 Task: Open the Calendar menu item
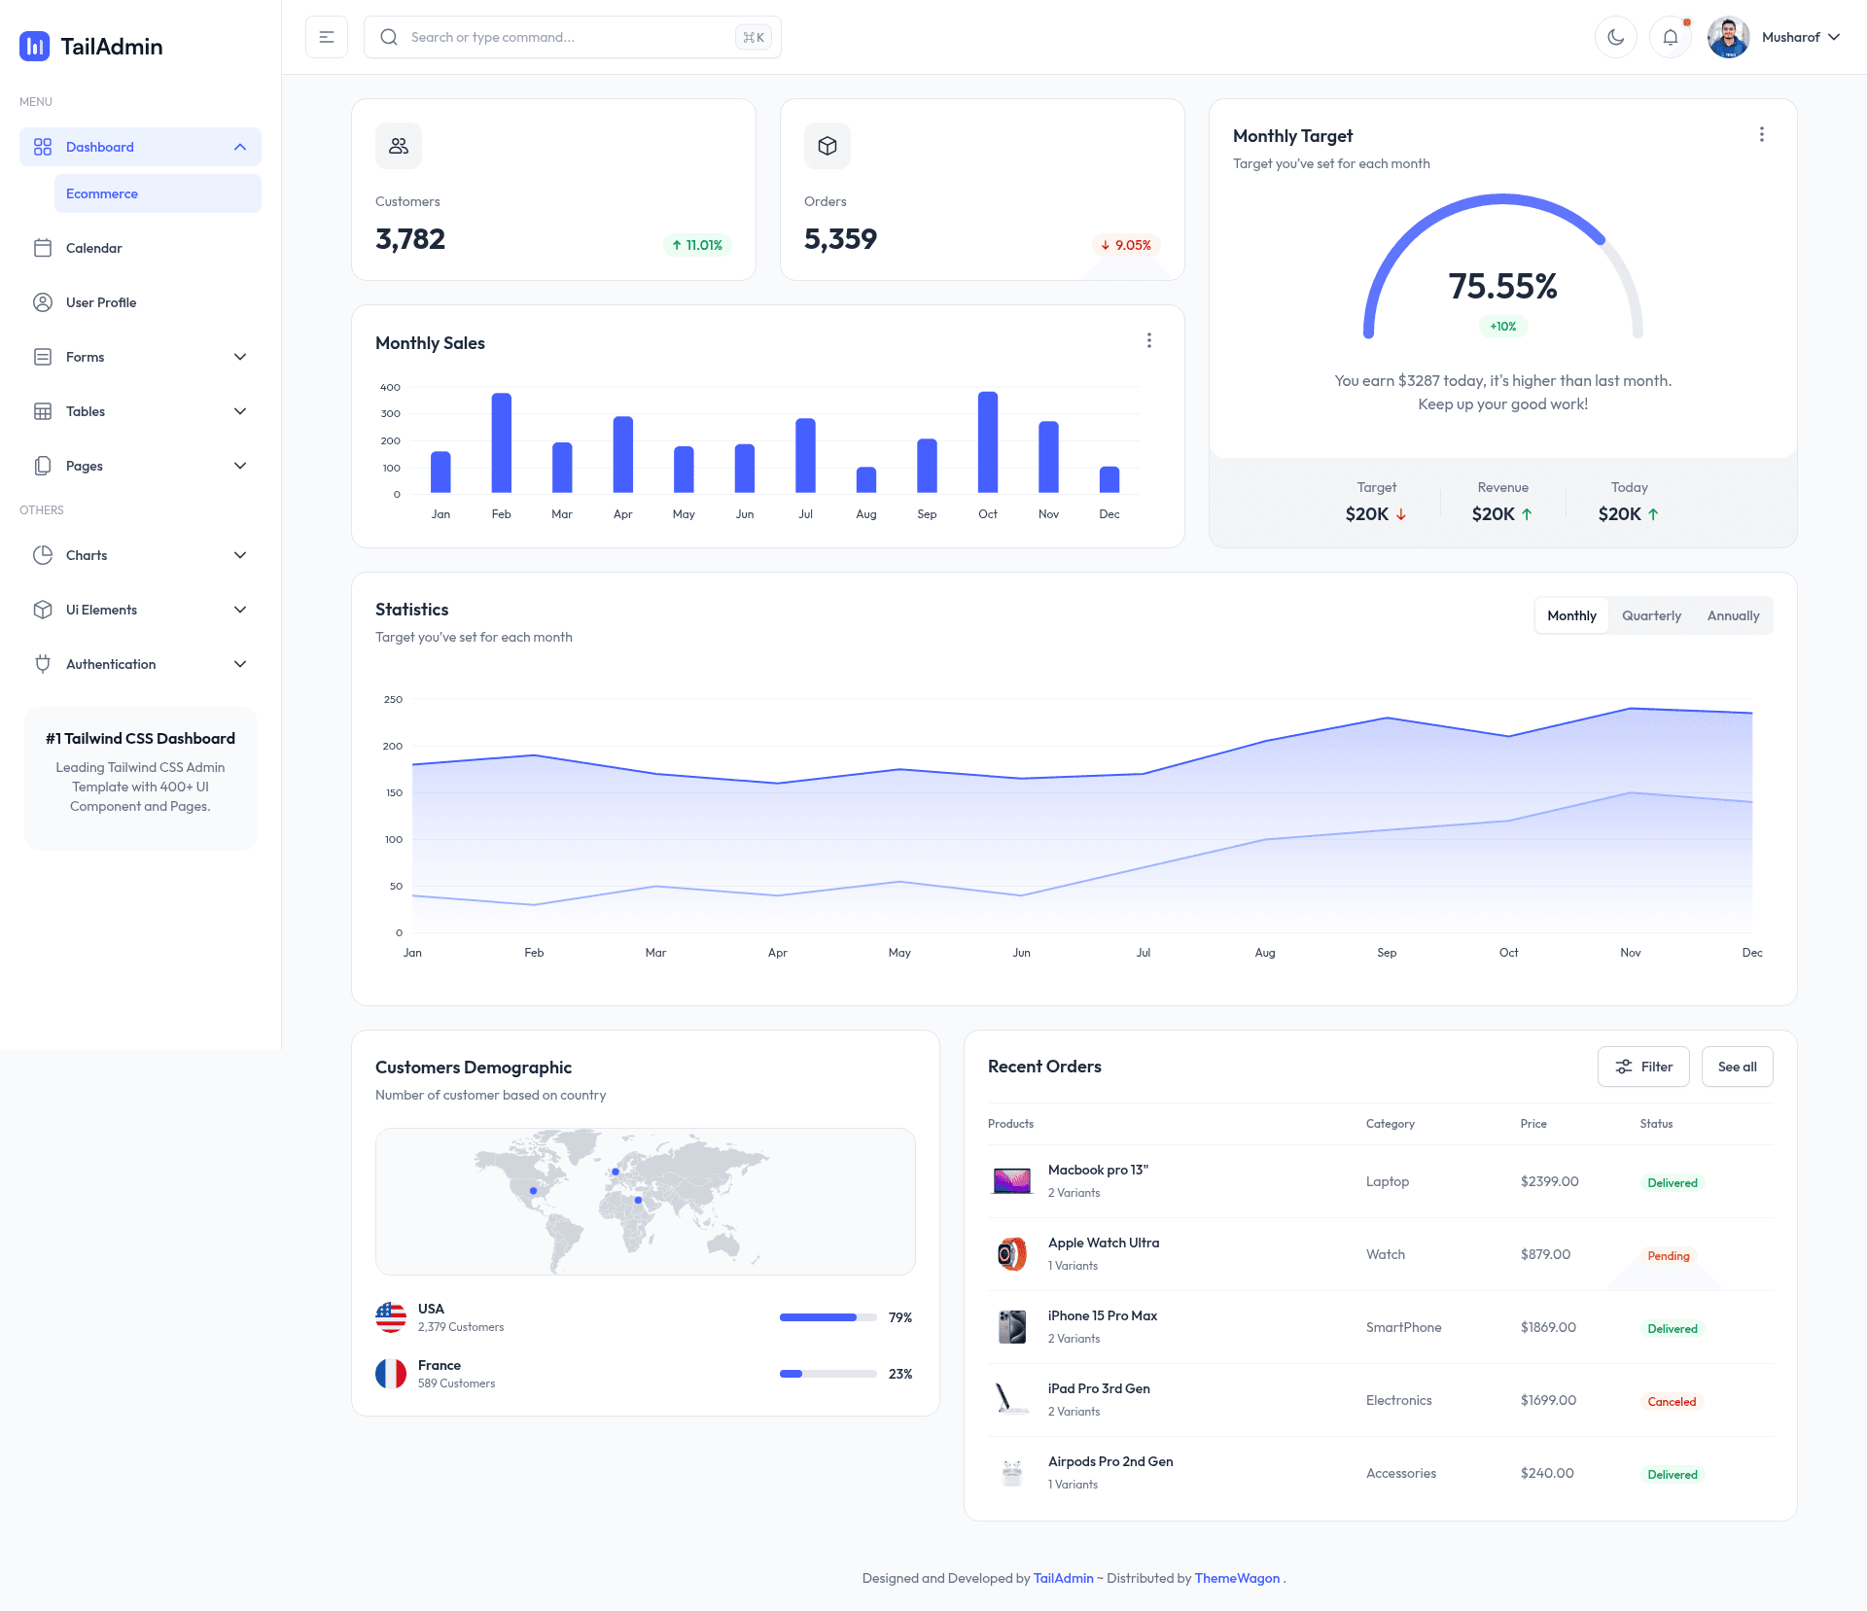click(x=140, y=248)
